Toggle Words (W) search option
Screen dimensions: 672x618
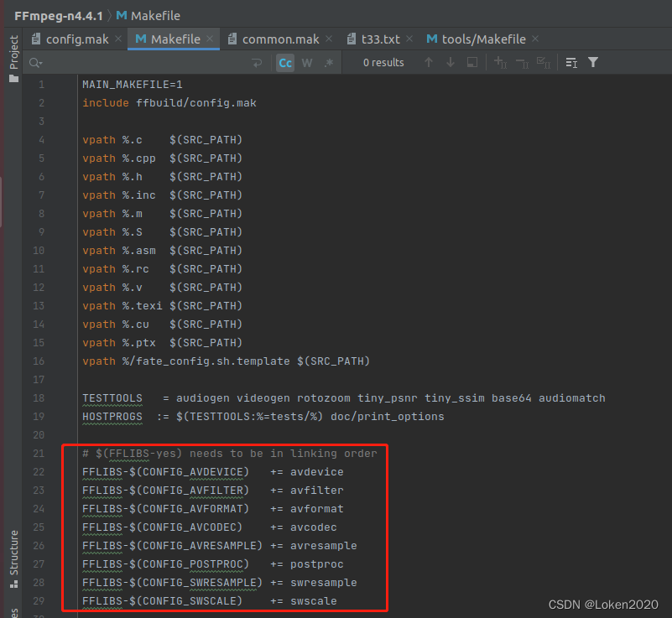(x=307, y=63)
